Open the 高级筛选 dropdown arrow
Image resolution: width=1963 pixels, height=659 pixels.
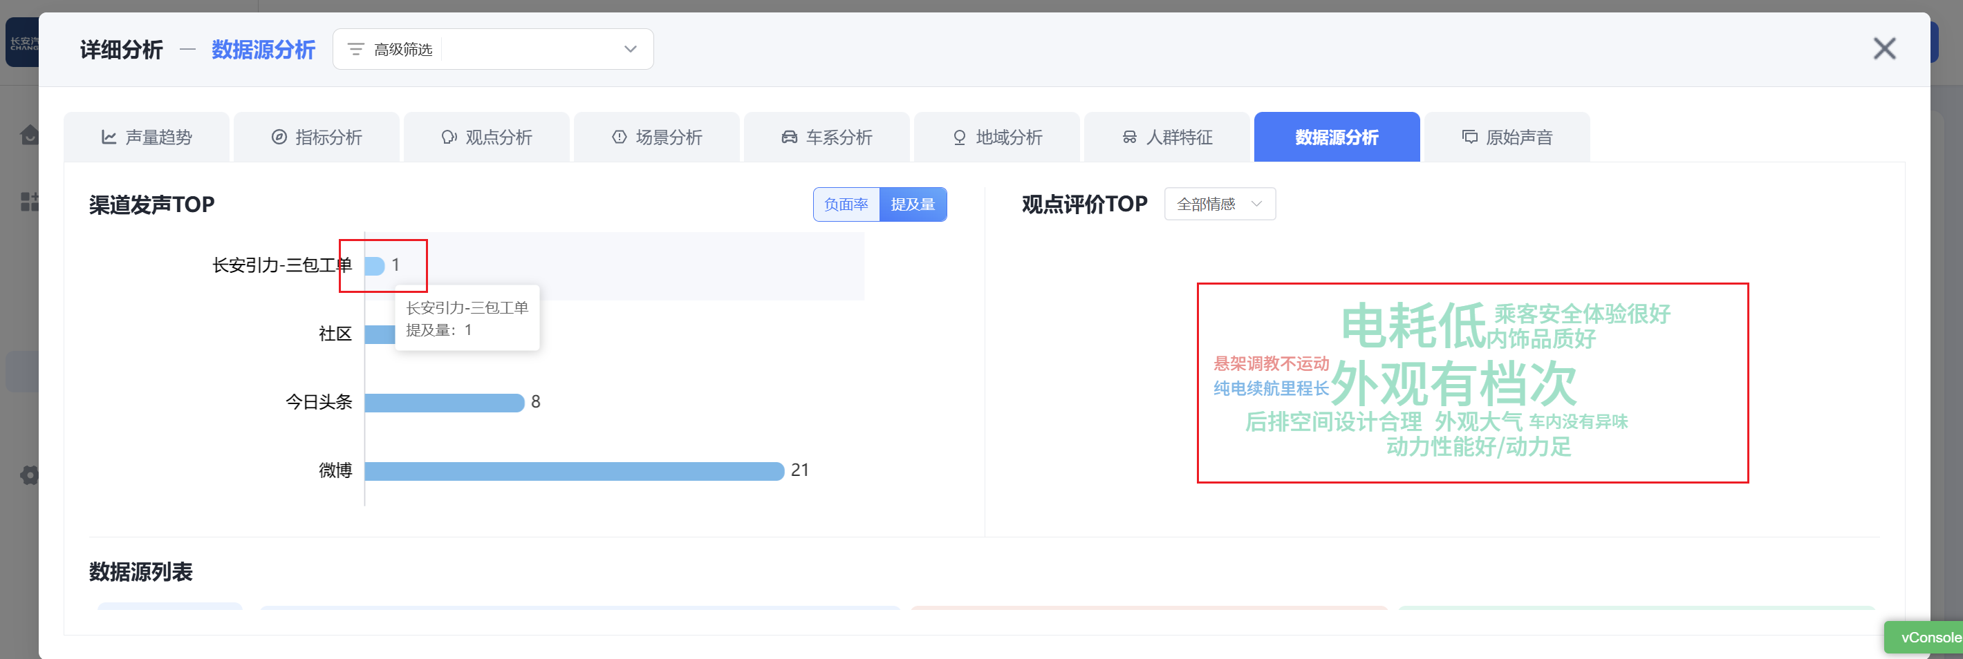coord(630,50)
